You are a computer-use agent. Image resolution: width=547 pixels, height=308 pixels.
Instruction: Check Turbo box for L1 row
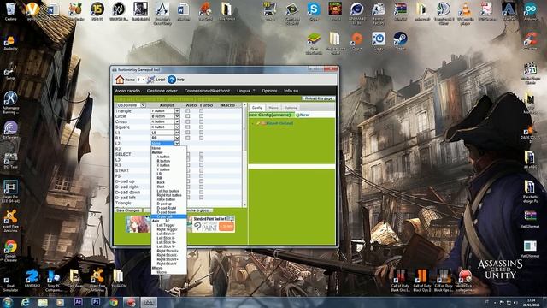pyautogui.click(x=202, y=133)
